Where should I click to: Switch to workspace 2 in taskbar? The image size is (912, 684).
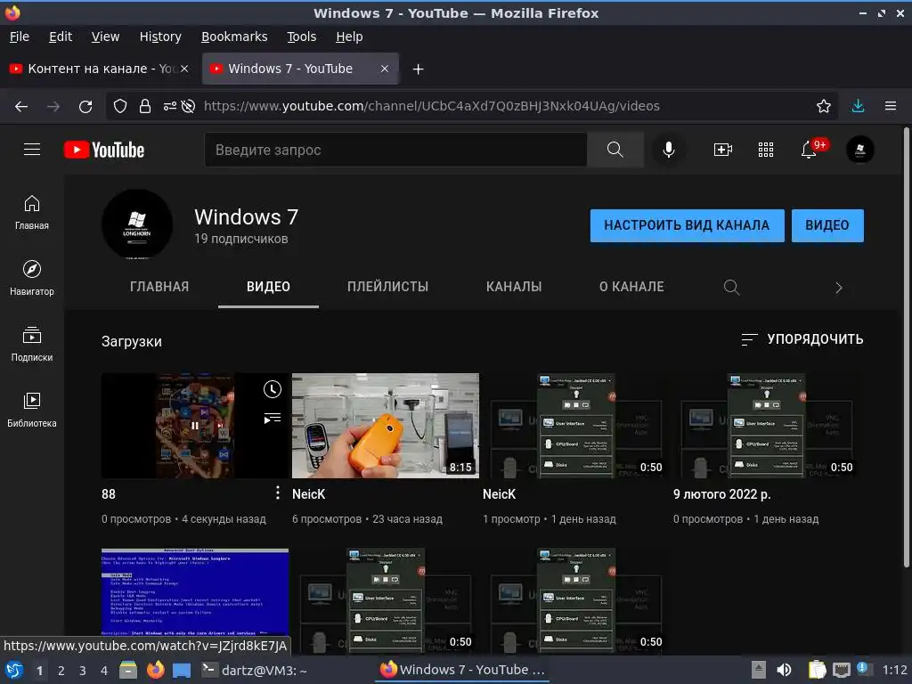[61, 671]
